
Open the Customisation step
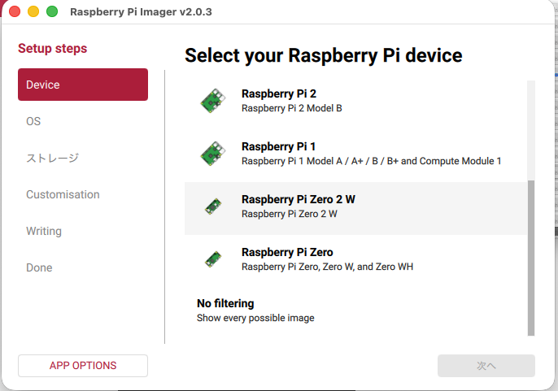click(63, 194)
